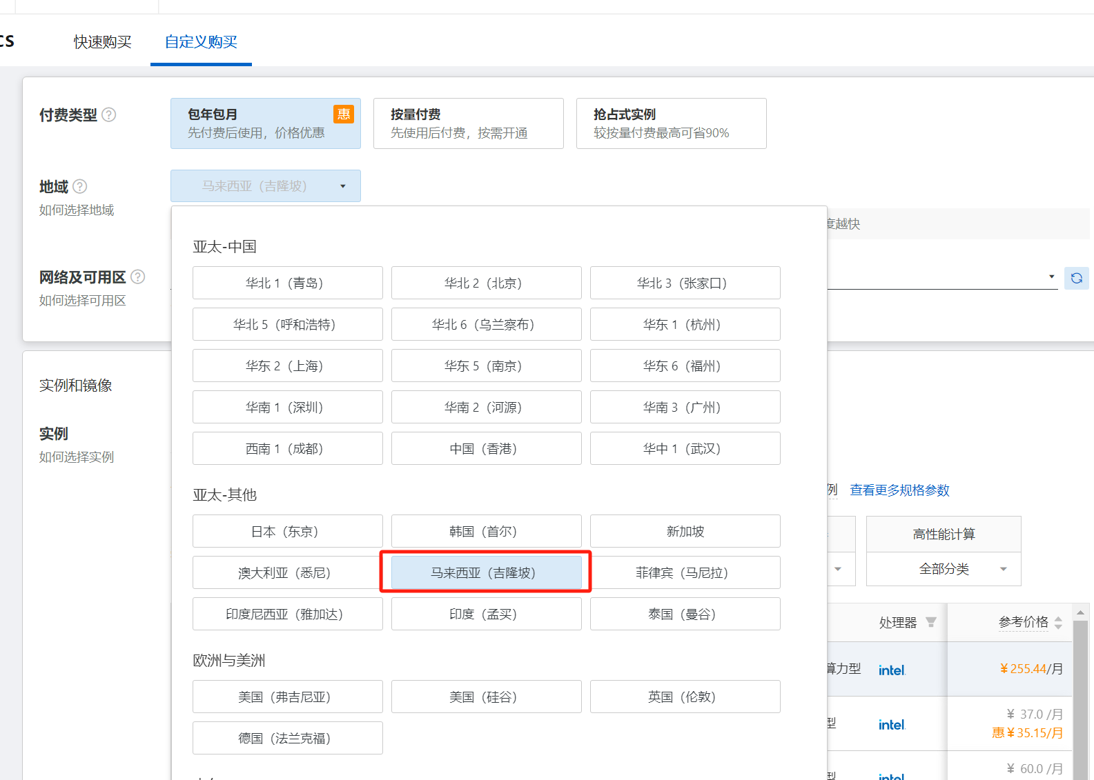Click the 处理器 column header
This screenshot has height=780, width=1094.
click(898, 623)
